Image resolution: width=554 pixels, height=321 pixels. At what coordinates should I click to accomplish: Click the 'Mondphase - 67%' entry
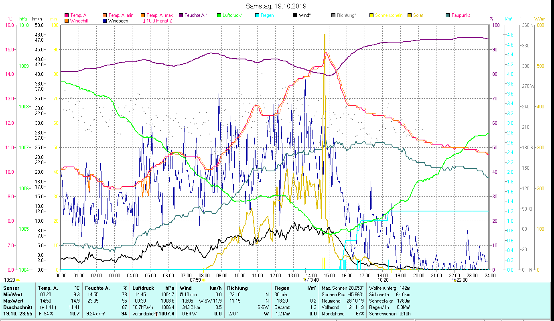[x=343, y=314]
